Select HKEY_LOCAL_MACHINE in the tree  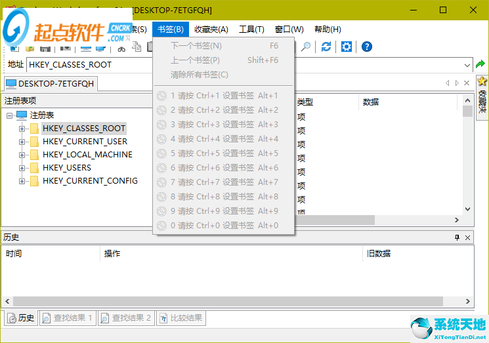click(87, 155)
